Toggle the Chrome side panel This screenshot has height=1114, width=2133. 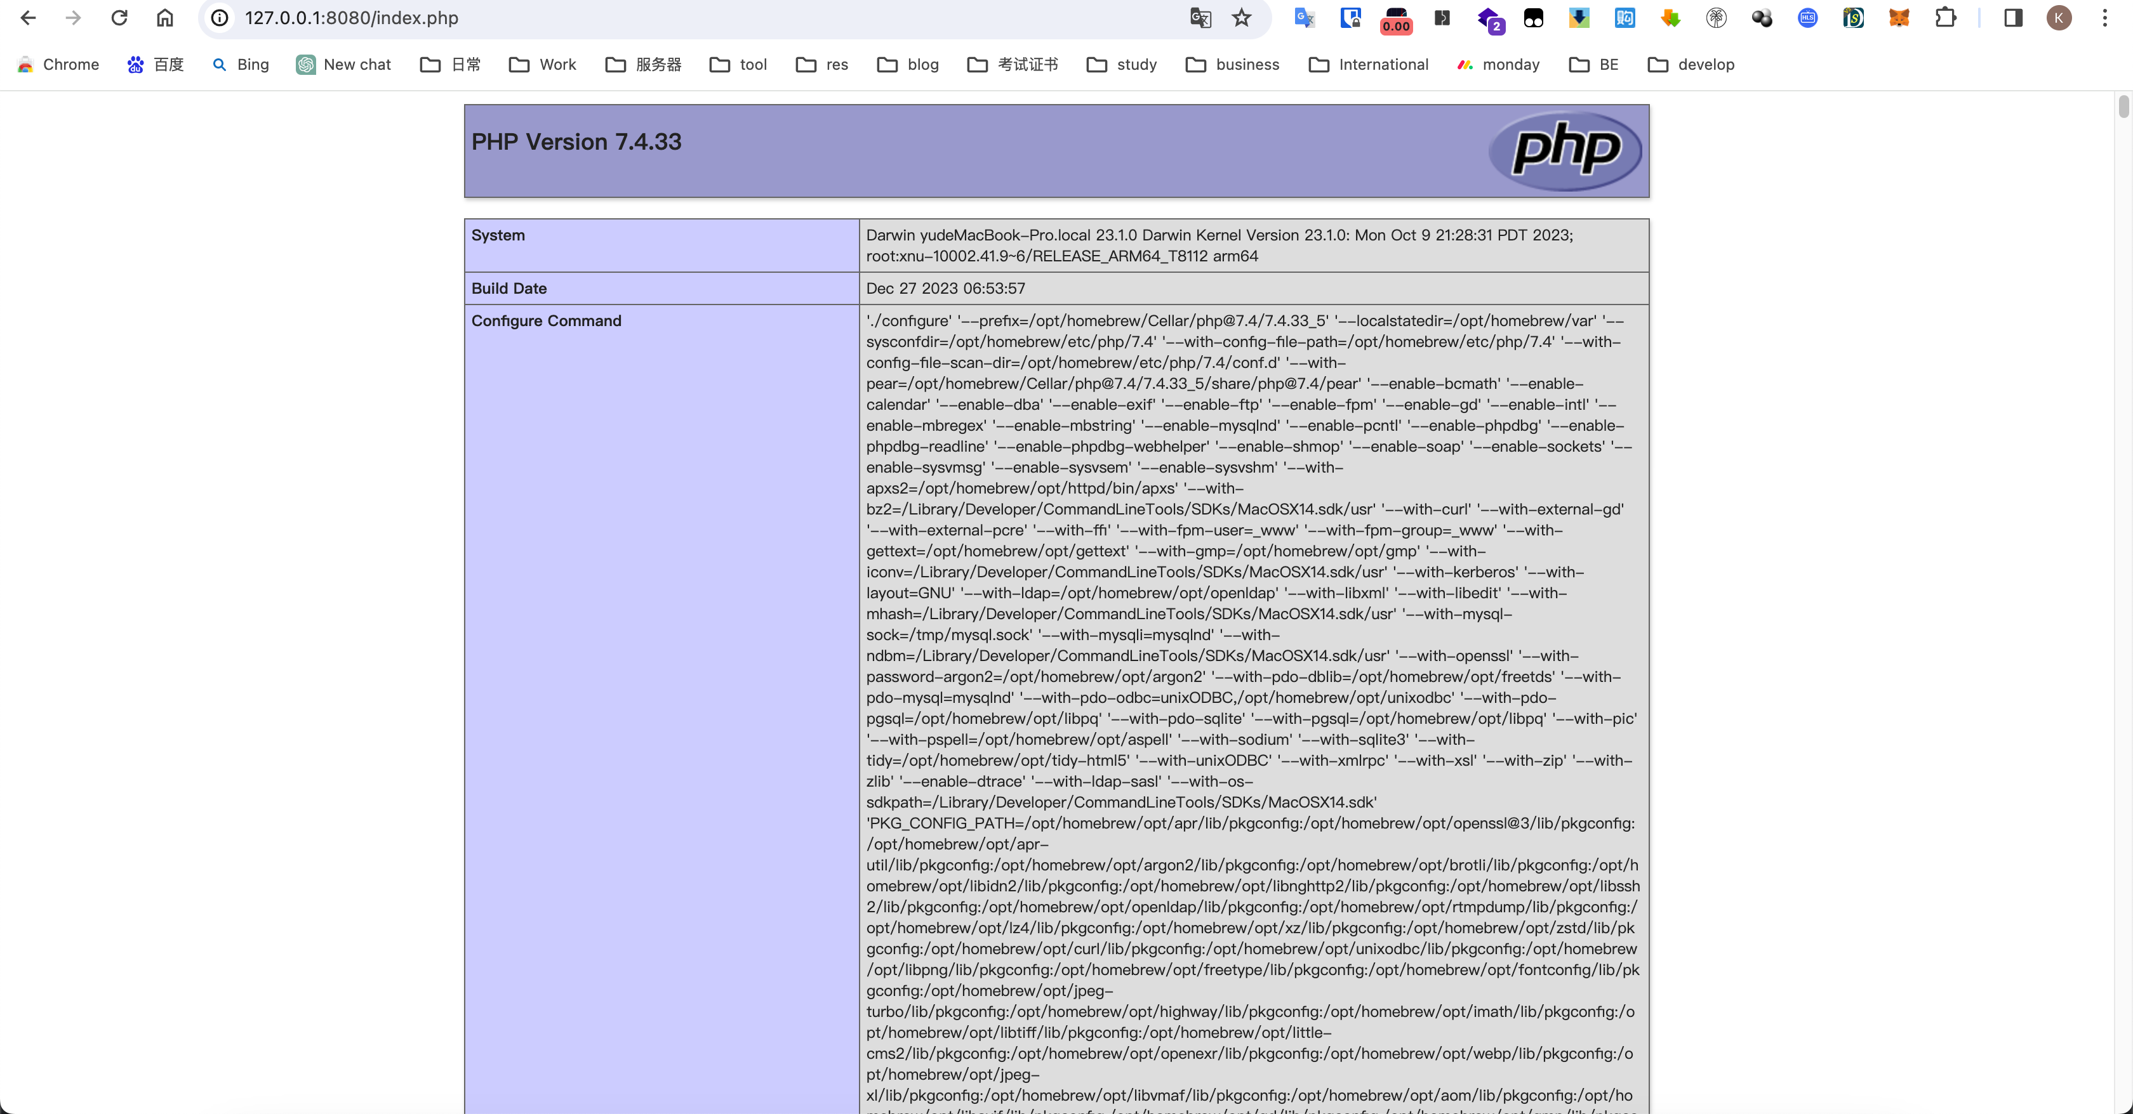[x=2013, y=17]
